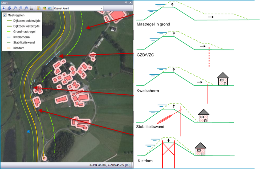Screen dimensions: 260x169
Task: Click the Grondmaatregel green line swatch
Action: coord(9,31)
